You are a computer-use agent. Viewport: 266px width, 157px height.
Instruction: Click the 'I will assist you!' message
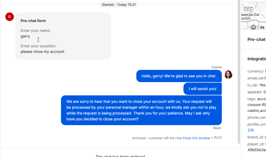click(203, 89)
